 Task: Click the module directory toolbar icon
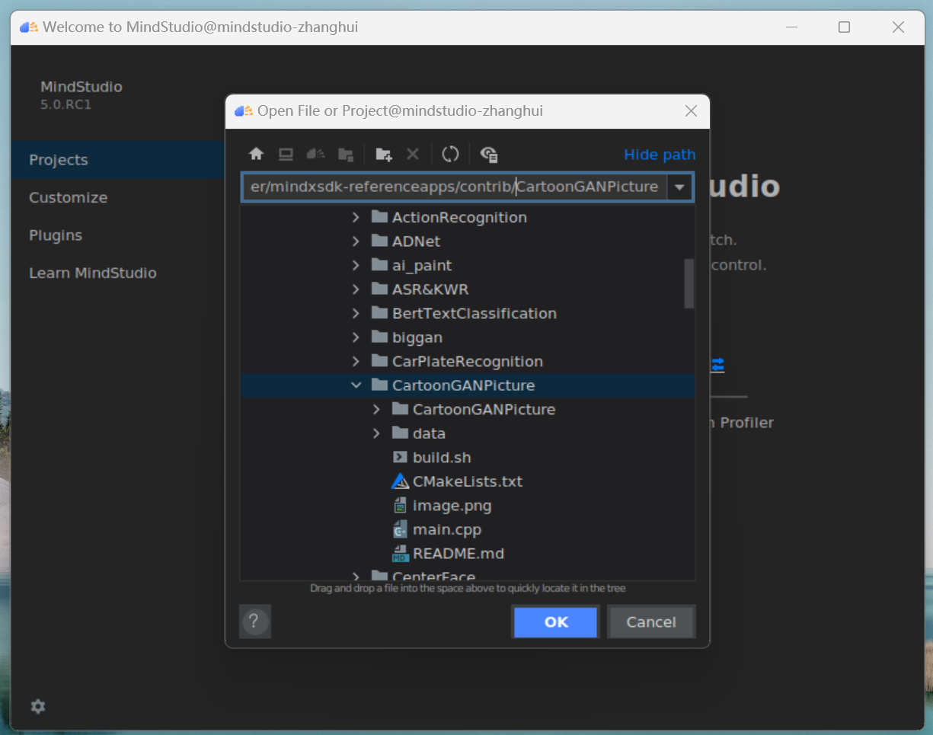point(346,155)
